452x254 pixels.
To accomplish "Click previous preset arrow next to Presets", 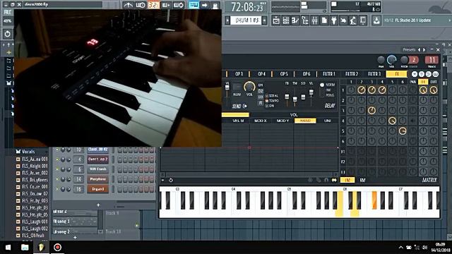I will point(420,50).
